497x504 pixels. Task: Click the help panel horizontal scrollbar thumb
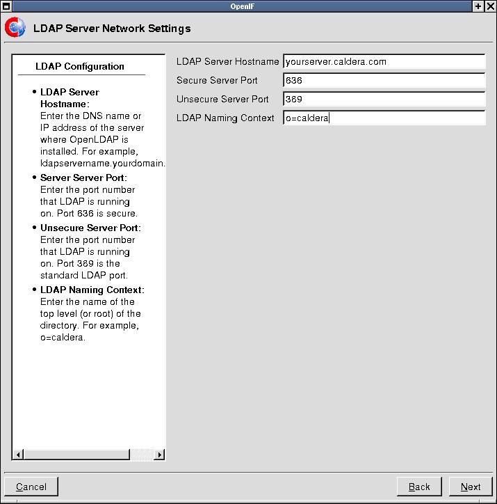coord(76,455)
